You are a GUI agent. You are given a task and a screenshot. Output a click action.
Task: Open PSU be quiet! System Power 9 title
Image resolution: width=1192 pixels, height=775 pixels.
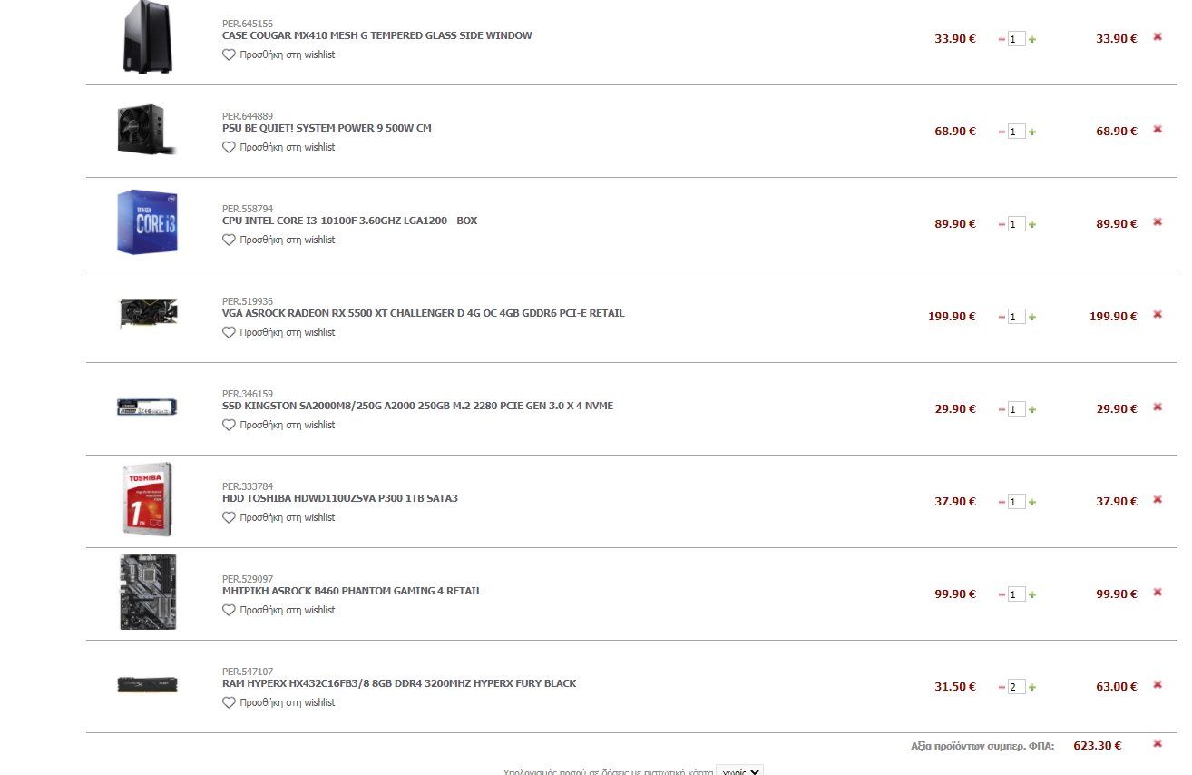click(327, 128)
